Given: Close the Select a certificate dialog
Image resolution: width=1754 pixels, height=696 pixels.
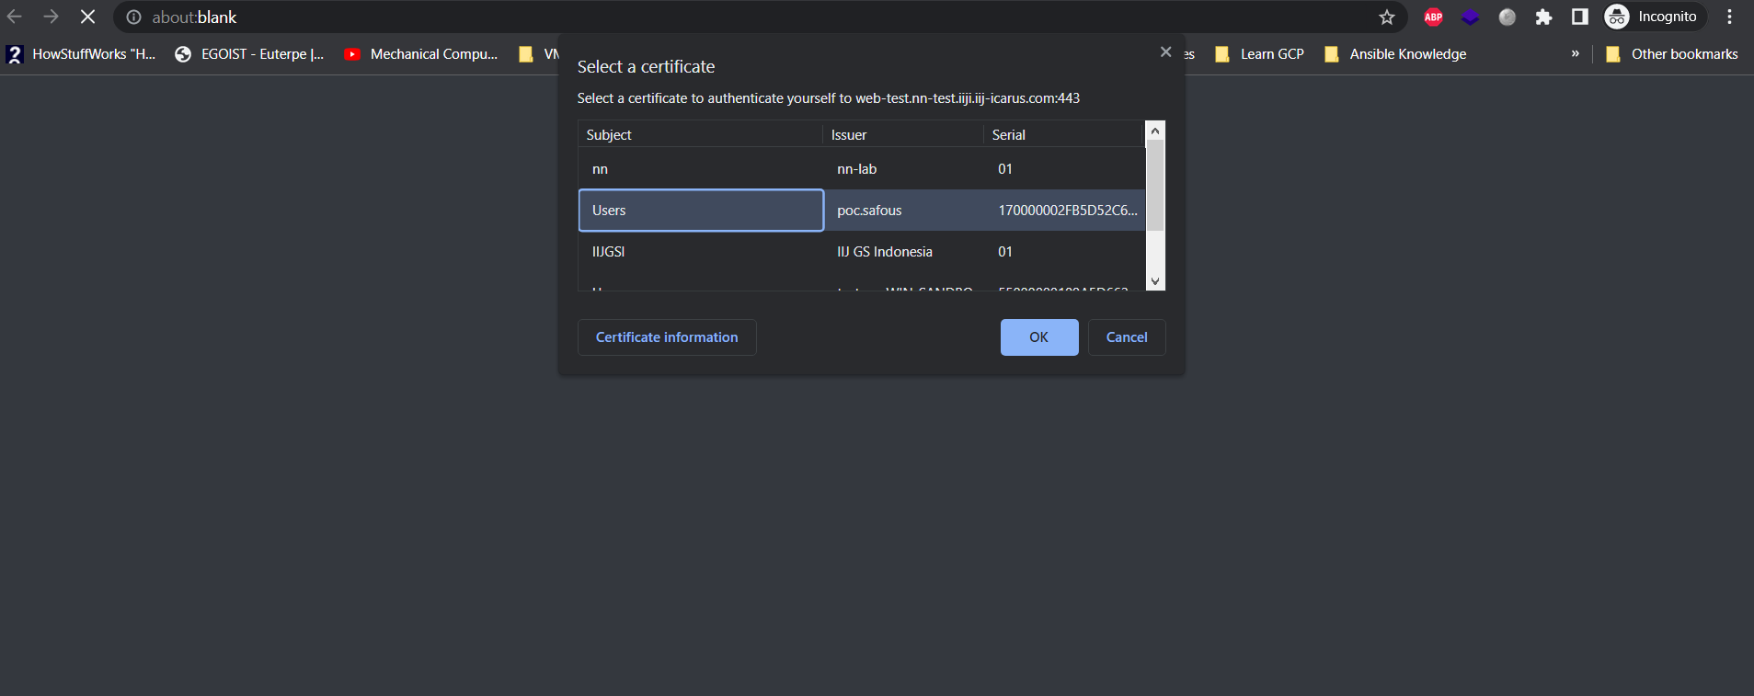Looking at the screenshot, I should 1165,52.
